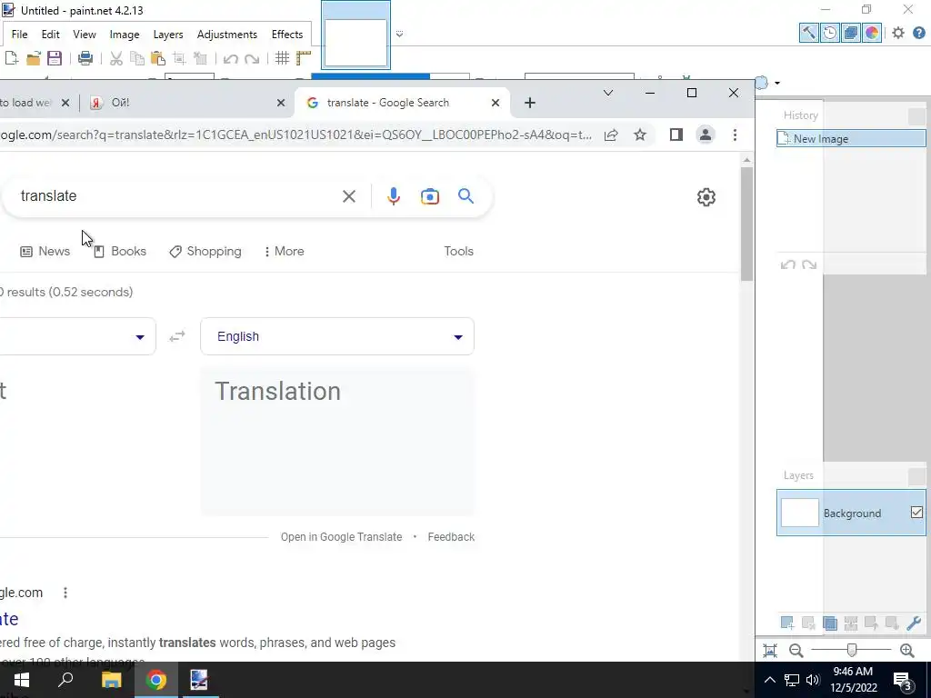The height and width of the screenshot is (698, 931).
Task: Close the translate - Google Search tab
Action: pos(496,103)
